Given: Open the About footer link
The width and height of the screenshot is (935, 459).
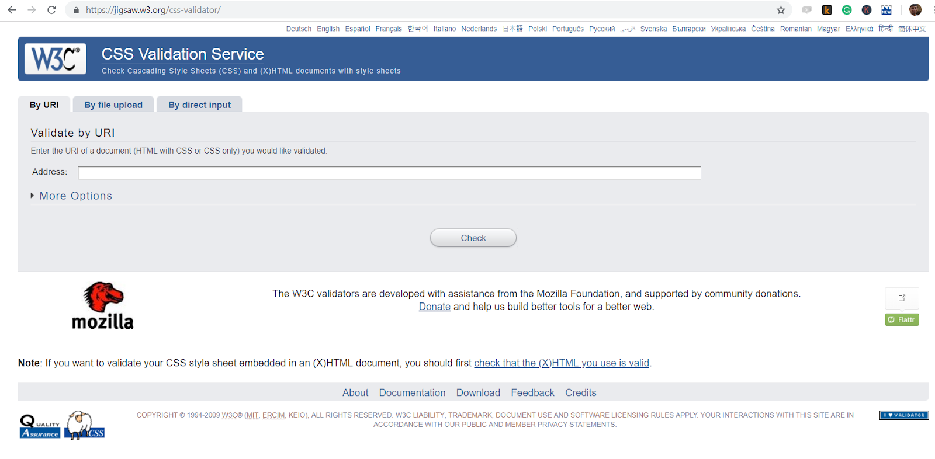Looking at the screenshot, I should 355,393.
